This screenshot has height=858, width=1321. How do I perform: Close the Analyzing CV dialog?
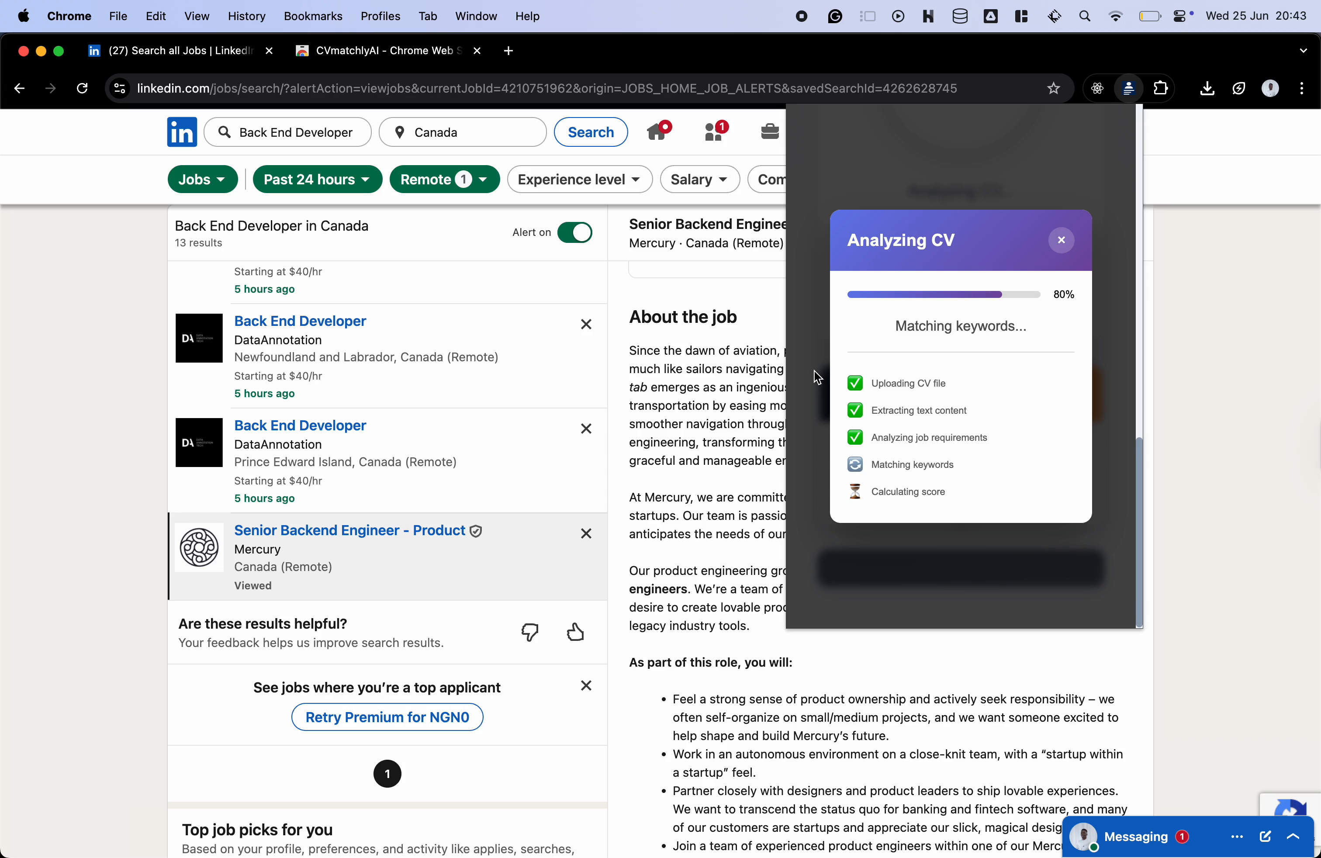pyautogui.click(x=1061, y=240)
